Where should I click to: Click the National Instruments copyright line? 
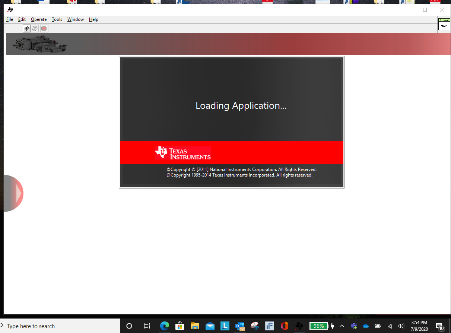pyautogui.click(x=241, y=169)
